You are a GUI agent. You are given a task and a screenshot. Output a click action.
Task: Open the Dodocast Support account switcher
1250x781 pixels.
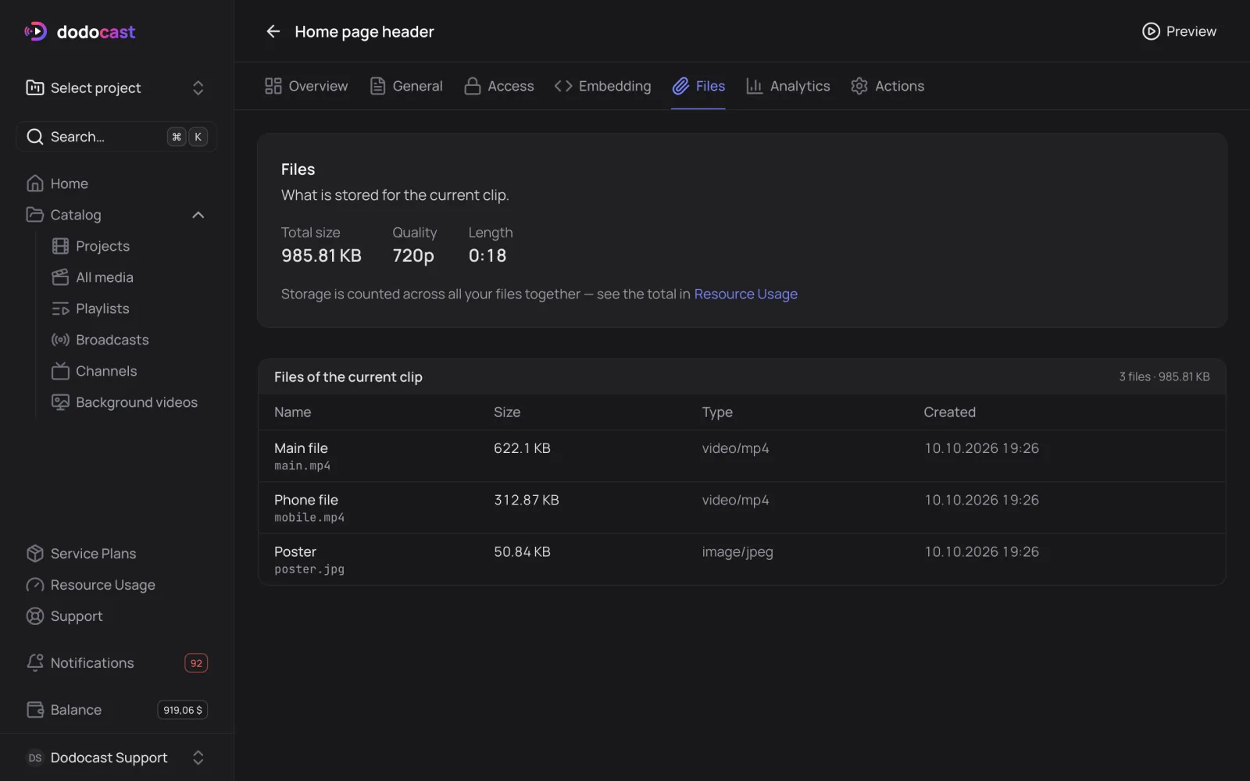(x=116, y=758)
